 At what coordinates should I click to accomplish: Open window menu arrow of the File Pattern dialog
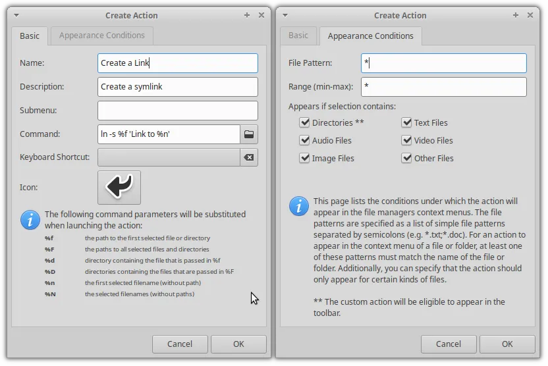click(x=285, y=15)
